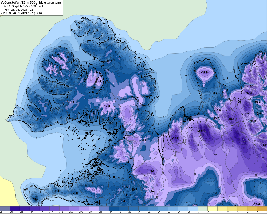
Task: Select the legend swatch between 0 and 1
Action: 212,209
